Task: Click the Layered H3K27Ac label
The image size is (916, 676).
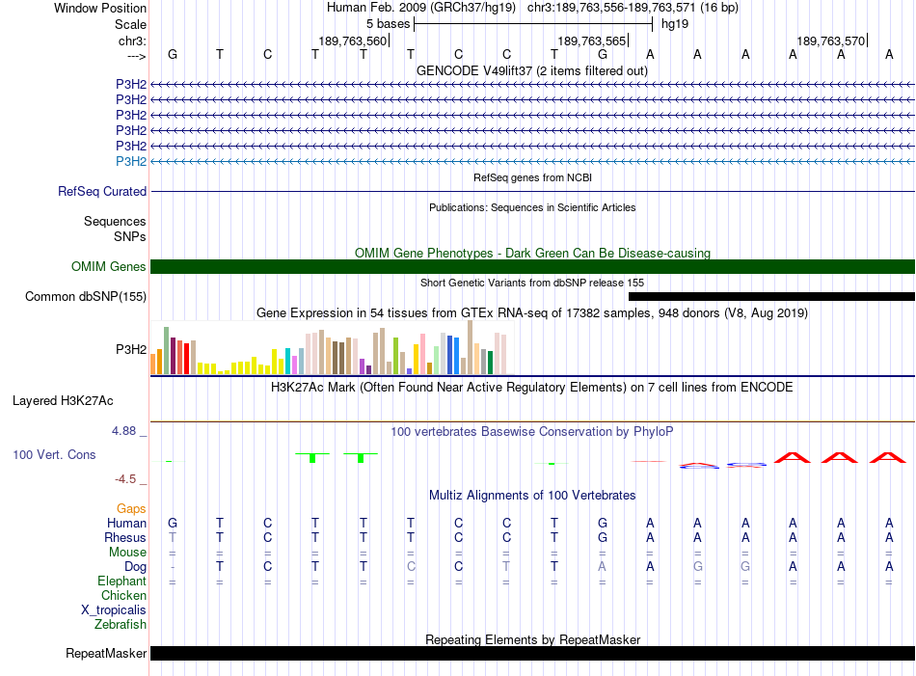Action: point(63,401)
